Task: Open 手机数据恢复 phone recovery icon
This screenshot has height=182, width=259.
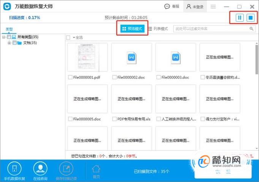Action: point(14,169)
